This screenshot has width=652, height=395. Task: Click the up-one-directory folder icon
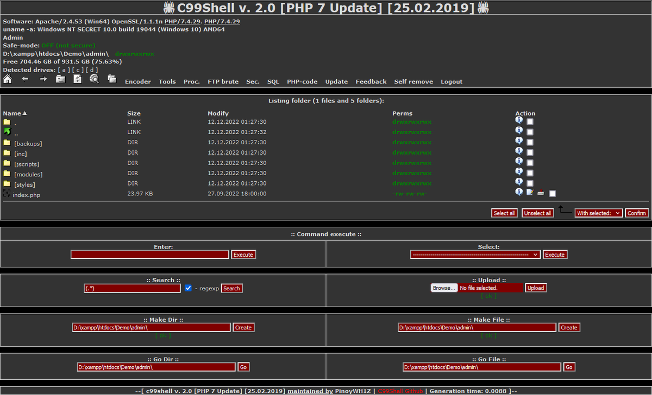[x=60, y=79]
